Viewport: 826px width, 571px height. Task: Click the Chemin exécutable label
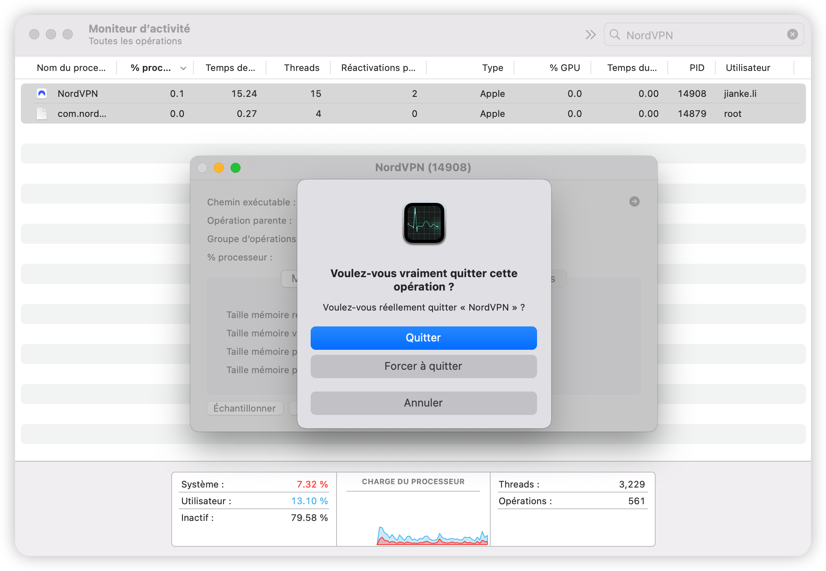(251, 202)
